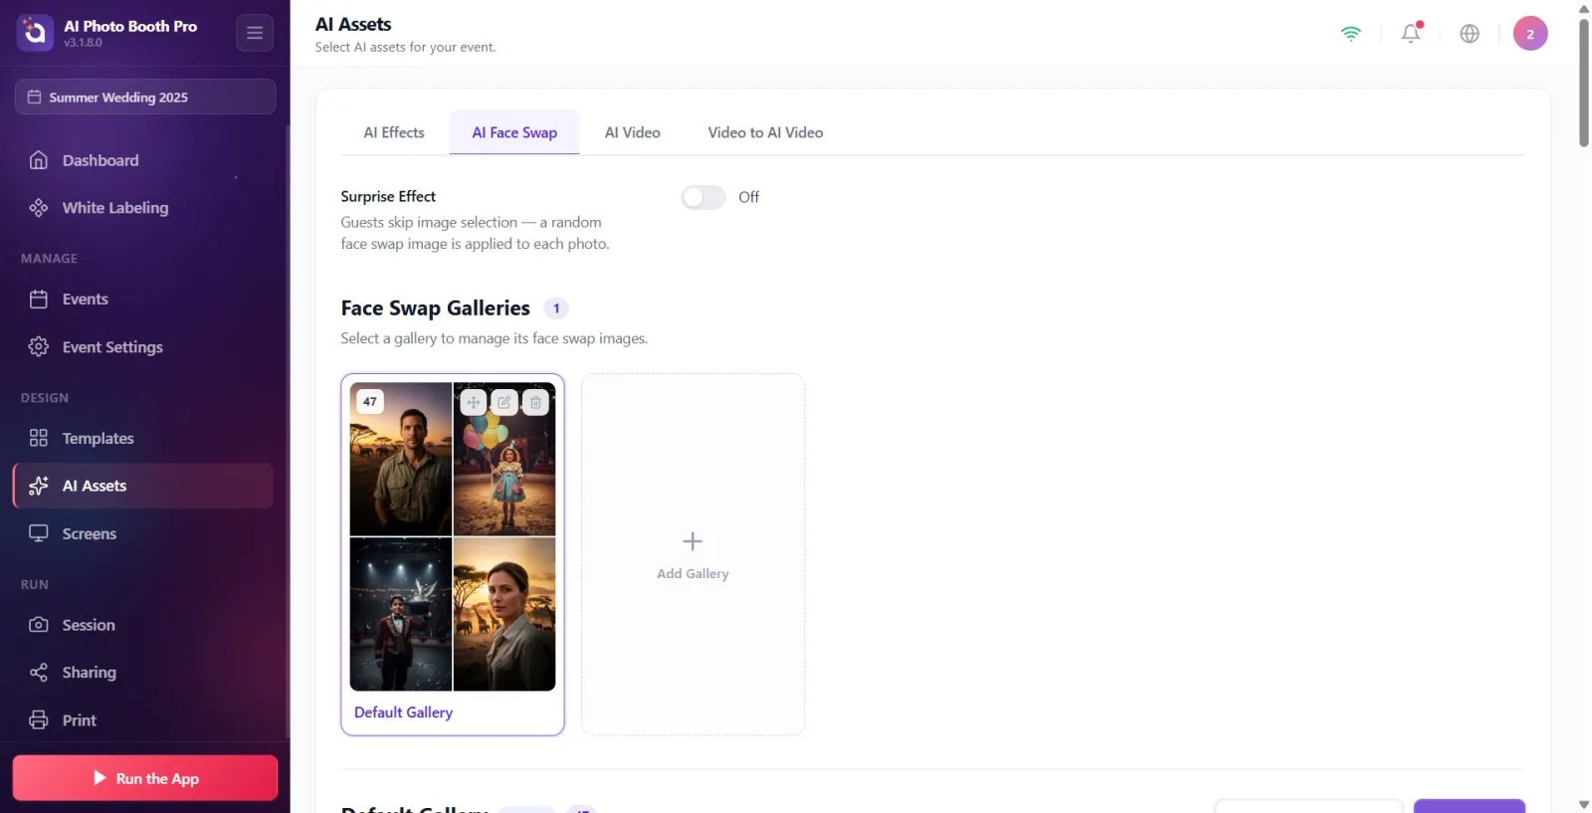Image resolution: width=1592 pixels, height=813 pixels.
Task: Switch to AI Effects tab
Action: (394, 133)
